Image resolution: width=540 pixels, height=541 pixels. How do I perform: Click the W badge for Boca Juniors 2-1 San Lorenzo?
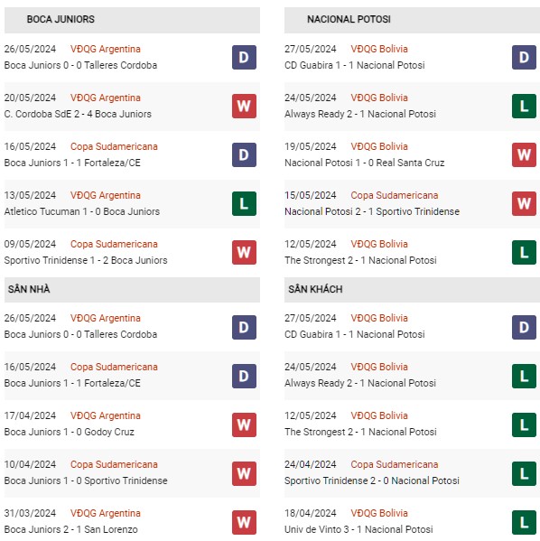tap(244, 522)
